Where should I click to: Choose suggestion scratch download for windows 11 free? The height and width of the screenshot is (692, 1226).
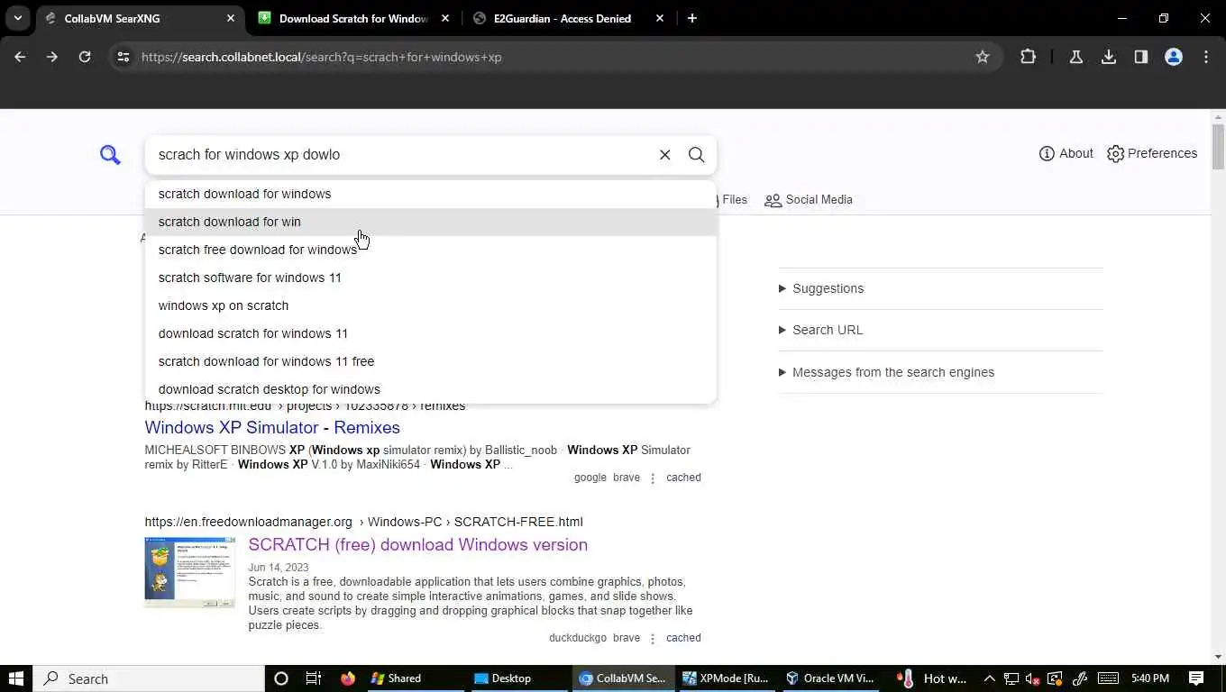pos(431,361)
